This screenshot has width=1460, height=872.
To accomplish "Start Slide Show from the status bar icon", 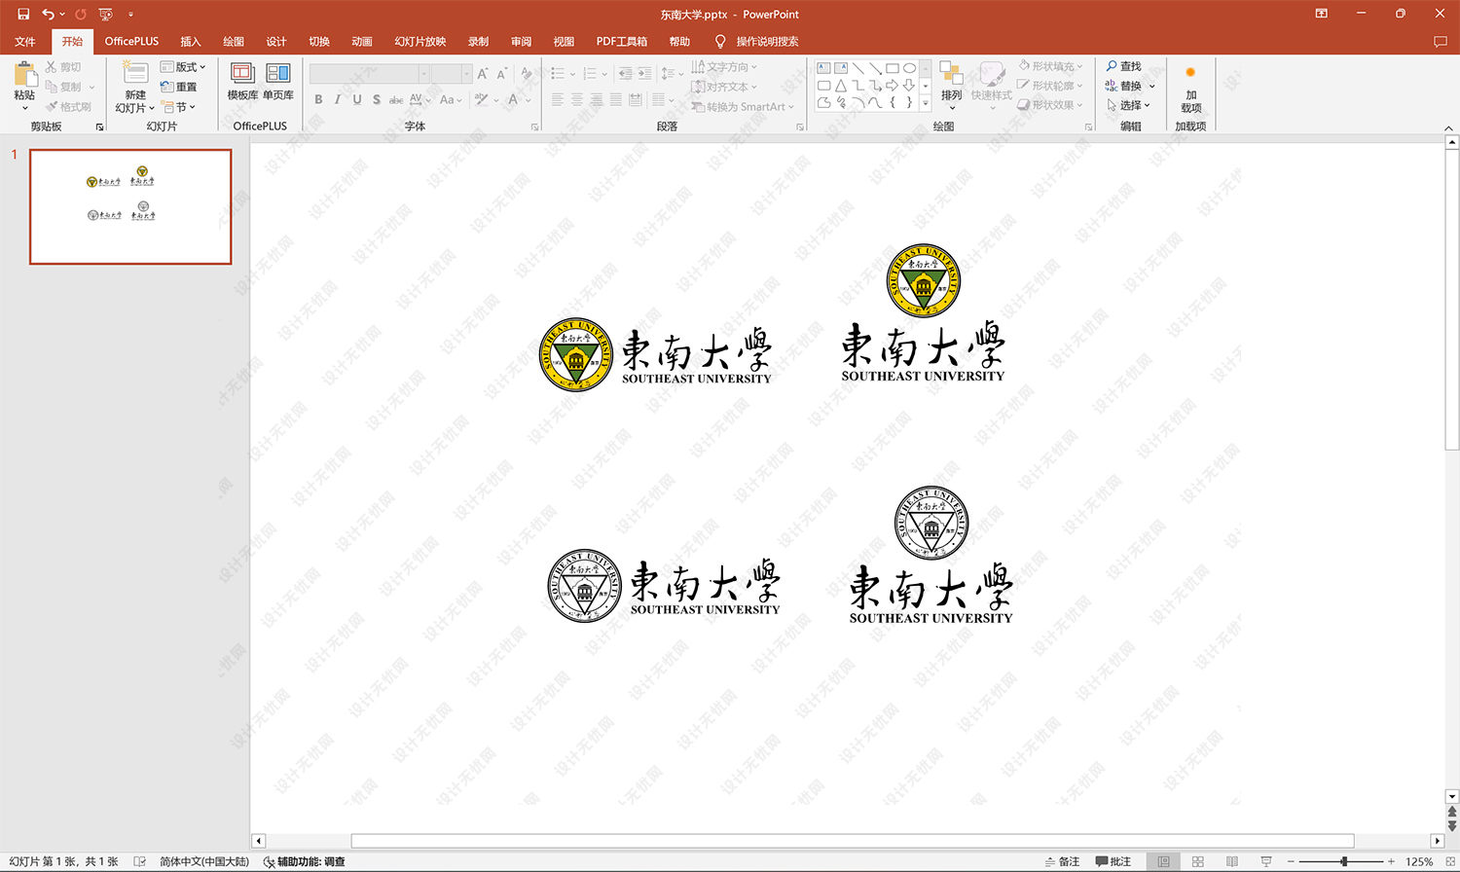I will coord(1266,861).
